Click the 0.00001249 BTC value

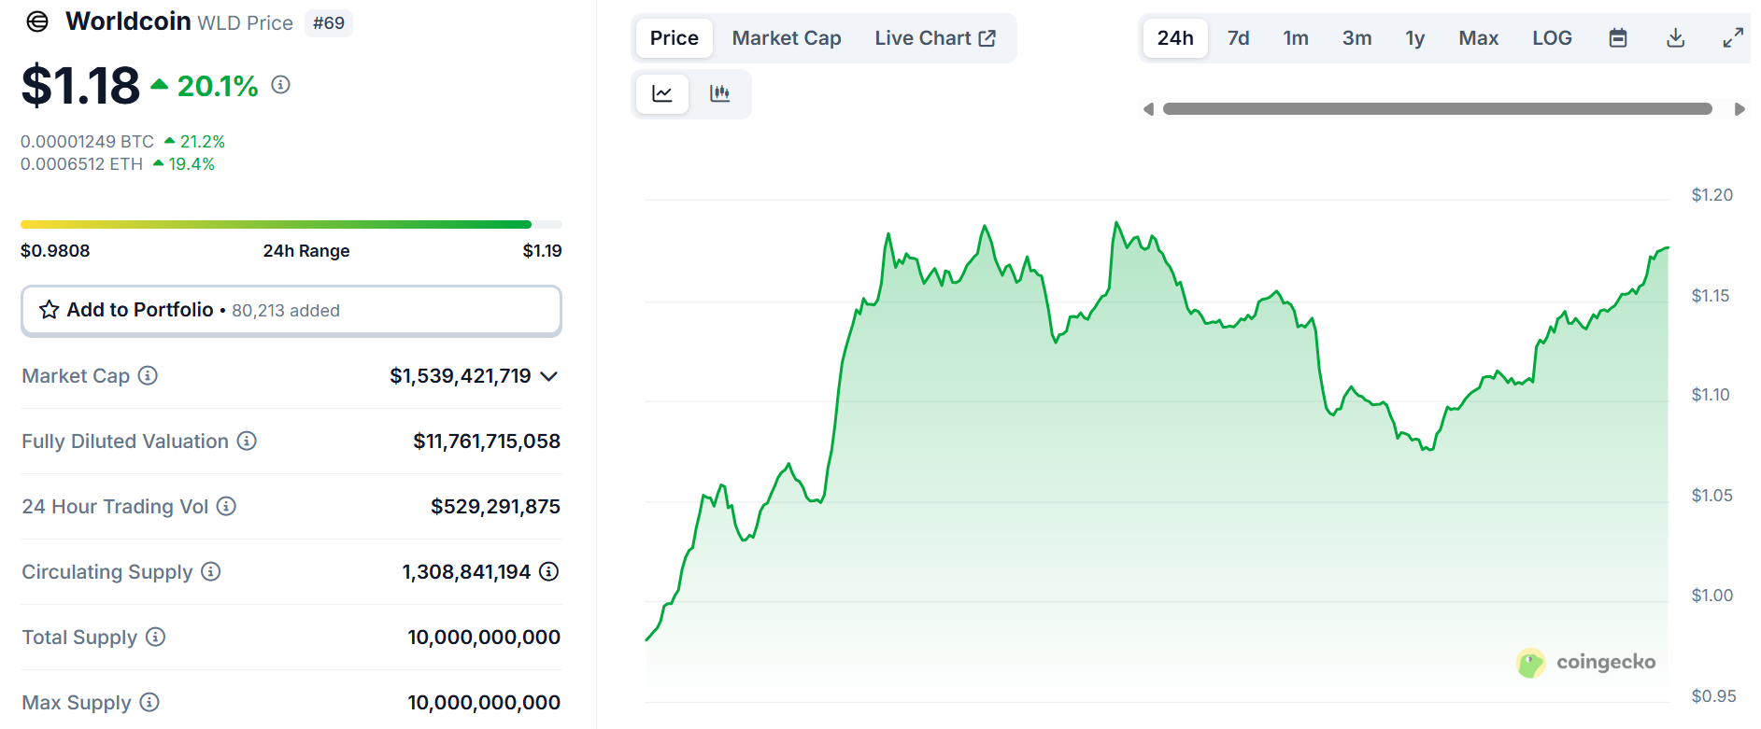pyautogui.click(x=87, y=141)
